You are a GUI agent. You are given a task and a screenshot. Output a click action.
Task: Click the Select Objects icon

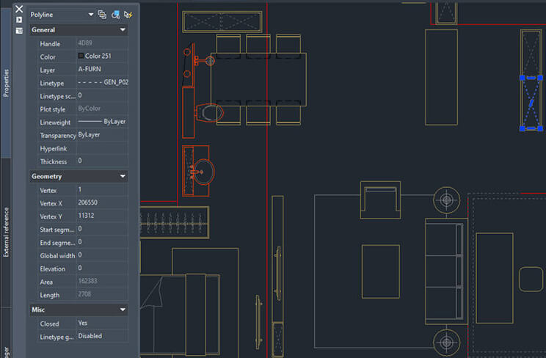pyautogui.click(x=116, y=14)
